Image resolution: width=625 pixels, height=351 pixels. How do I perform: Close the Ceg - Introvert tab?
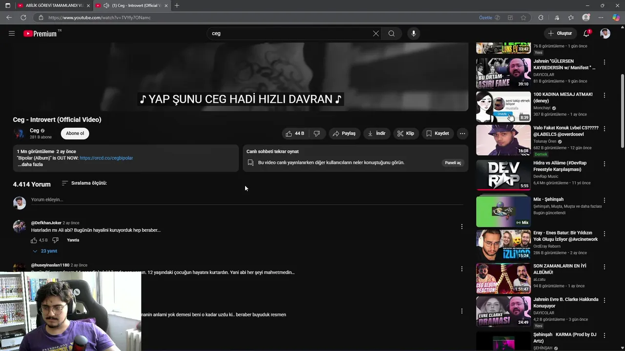pyautogui.click(x=166, y=5)
